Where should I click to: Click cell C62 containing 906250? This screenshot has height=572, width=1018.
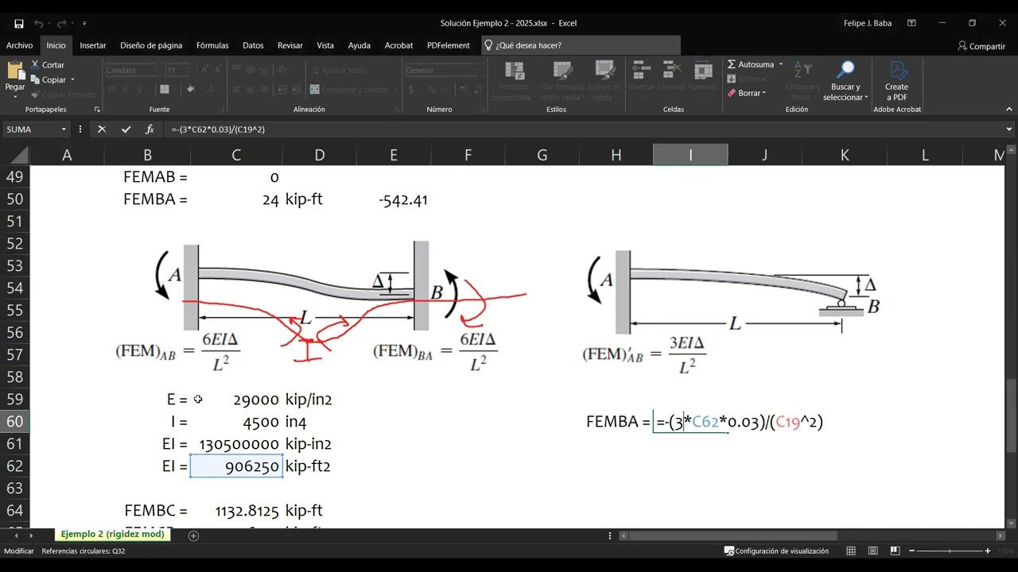[236, 466]
